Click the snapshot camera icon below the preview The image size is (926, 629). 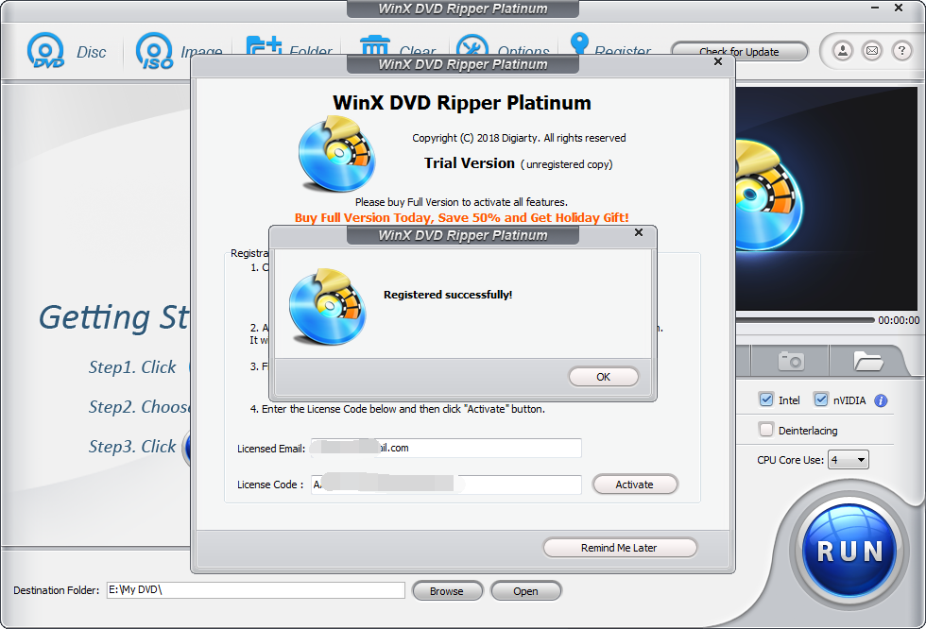point(791,361)
